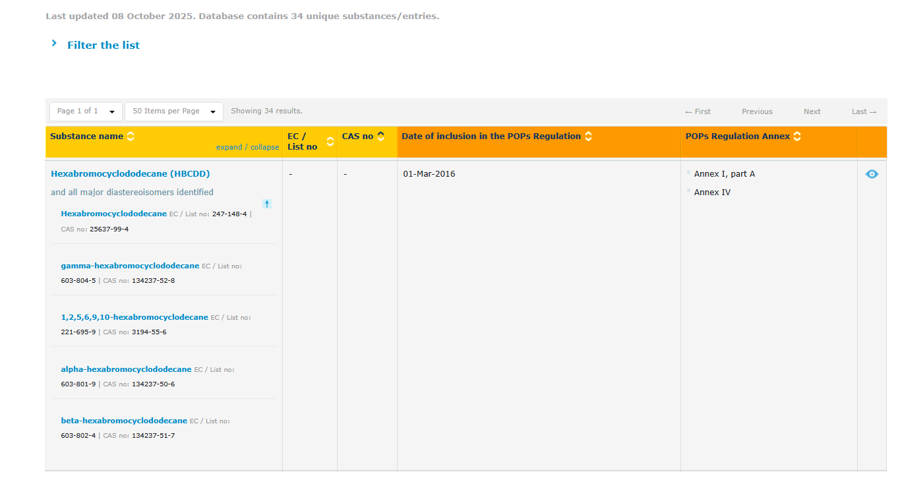The image size is (902, 480).
Task: Open gamma-hexabromocyclododecane link
Action: (x=130, y=266)
